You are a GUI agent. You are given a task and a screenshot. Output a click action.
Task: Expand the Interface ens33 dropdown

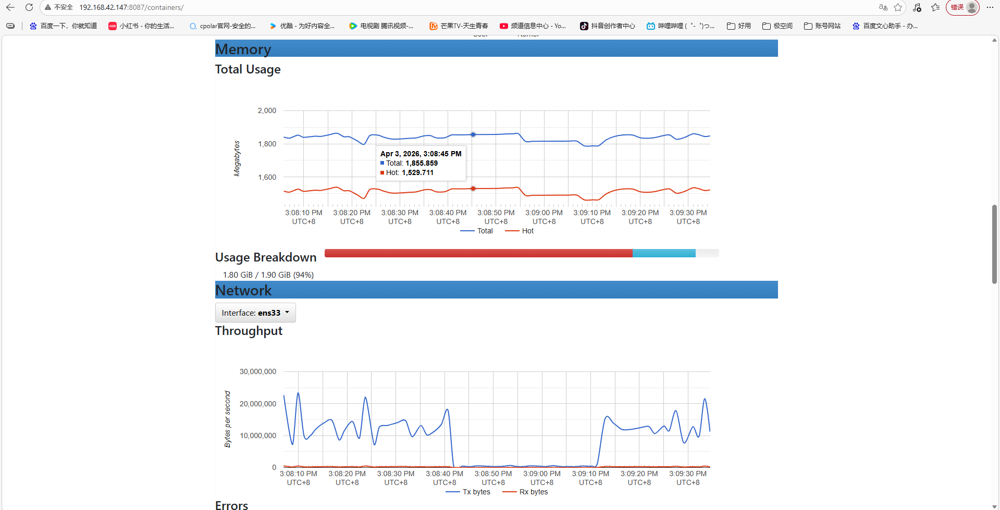255,313
